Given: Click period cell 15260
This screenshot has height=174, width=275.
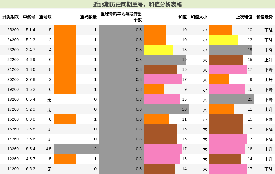Looking at the screenshot, I should point(13,129).
